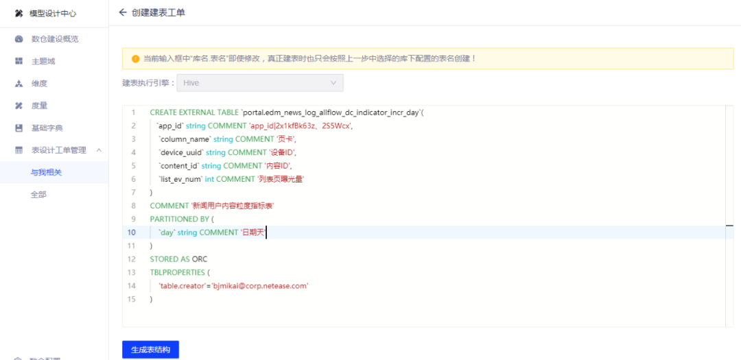Click the COMMENT '新闻用户内容粒度指标表' line

(x=212, y=206)
